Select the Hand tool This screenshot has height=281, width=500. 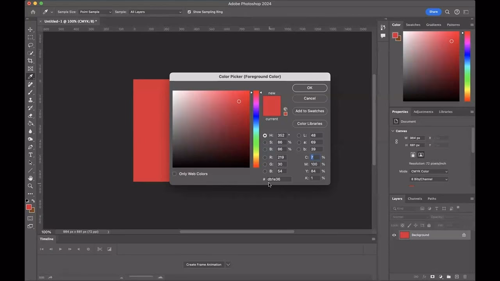click(30, 178)
